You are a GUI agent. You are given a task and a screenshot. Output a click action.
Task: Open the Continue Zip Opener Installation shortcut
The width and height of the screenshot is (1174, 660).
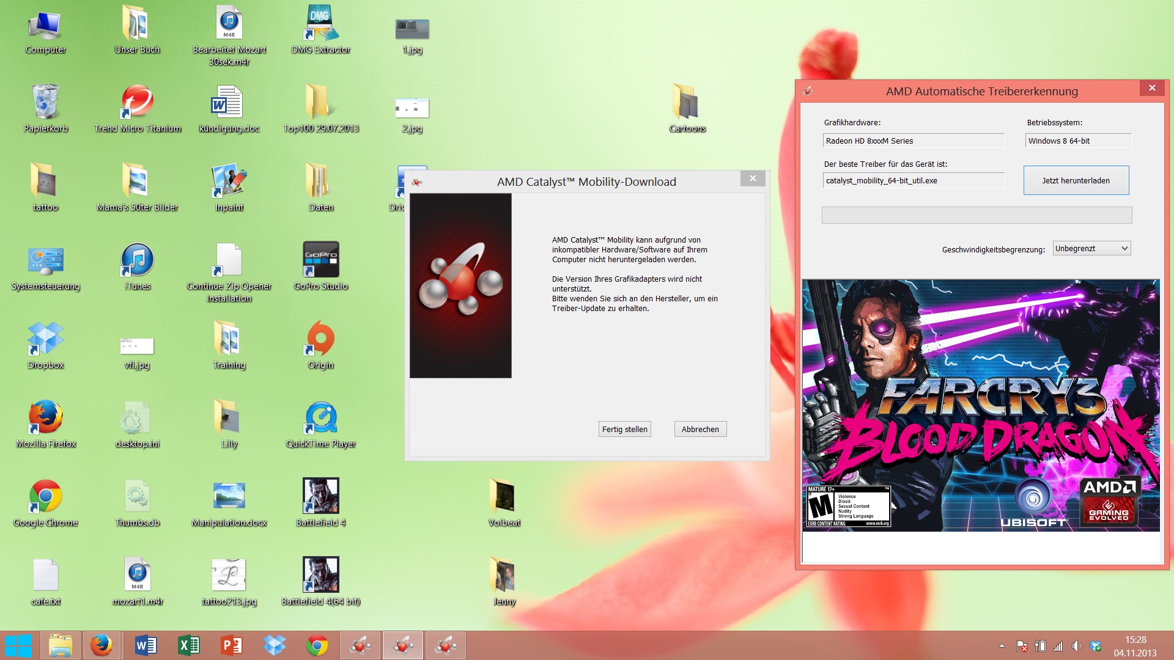pos(229,273)
